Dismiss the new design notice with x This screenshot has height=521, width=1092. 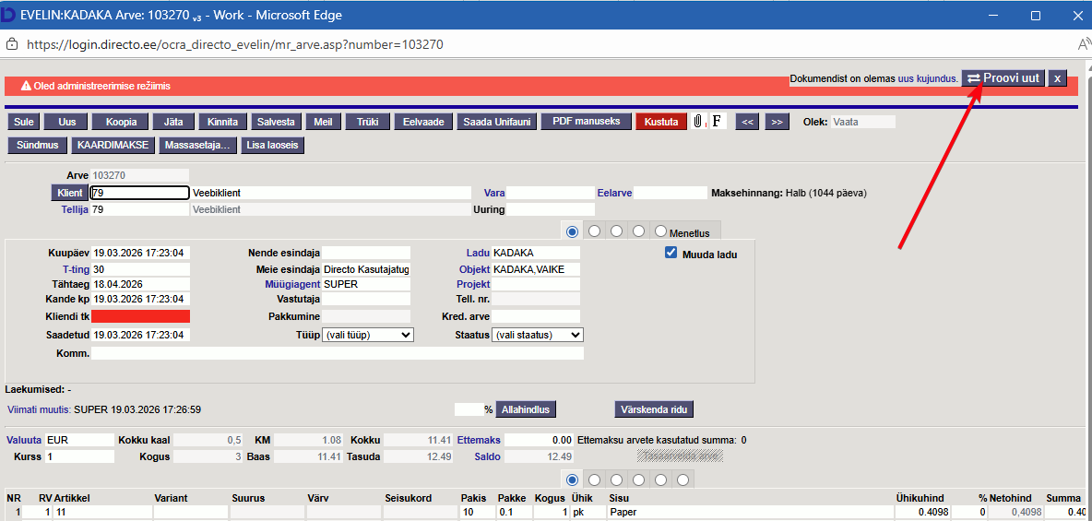[1057, 78]
